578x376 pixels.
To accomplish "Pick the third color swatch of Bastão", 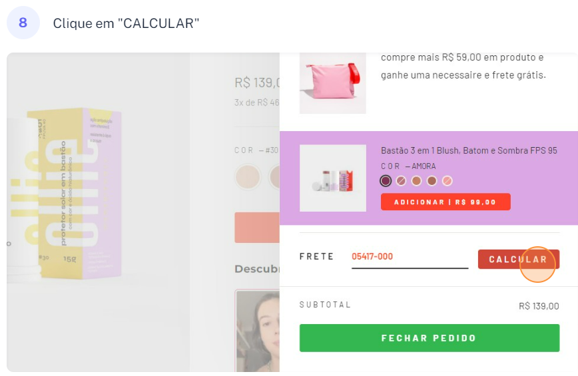I will coord(416,180).
